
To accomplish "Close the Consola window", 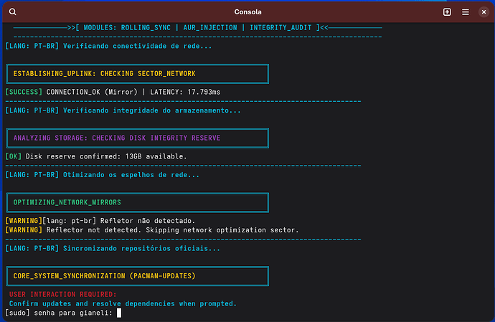I will [x=484, y=12].
